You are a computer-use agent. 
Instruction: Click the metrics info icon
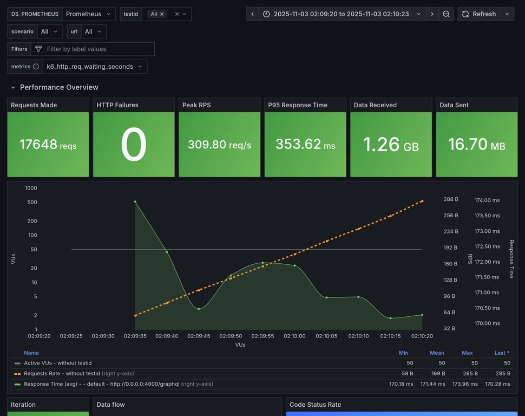point(36,67)
